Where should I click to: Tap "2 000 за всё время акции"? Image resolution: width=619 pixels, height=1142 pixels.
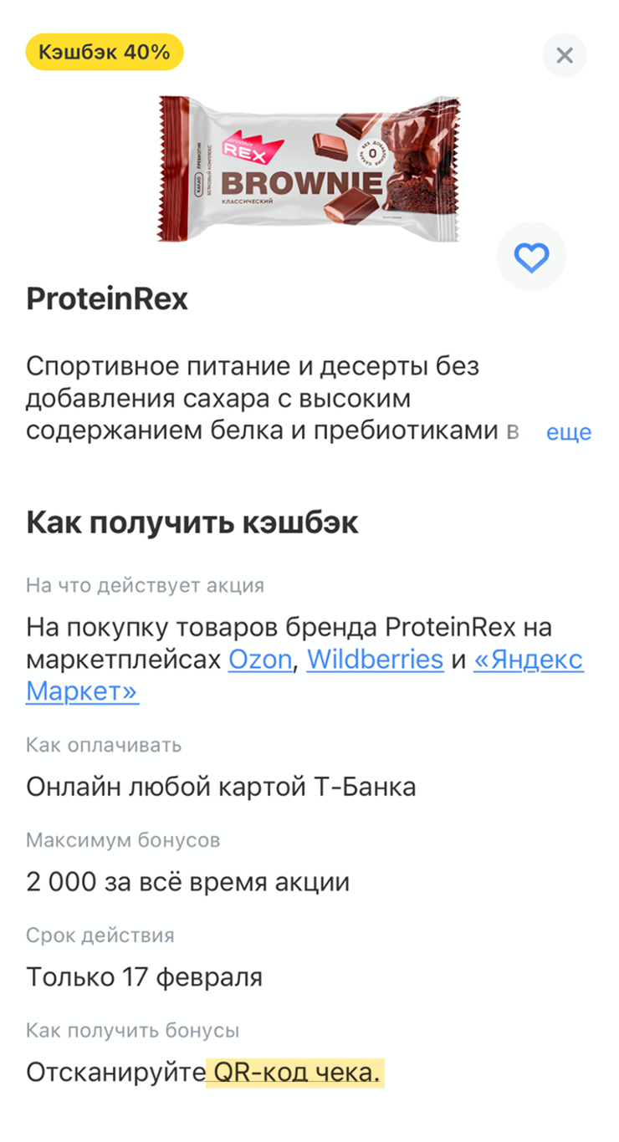[187, 882]
